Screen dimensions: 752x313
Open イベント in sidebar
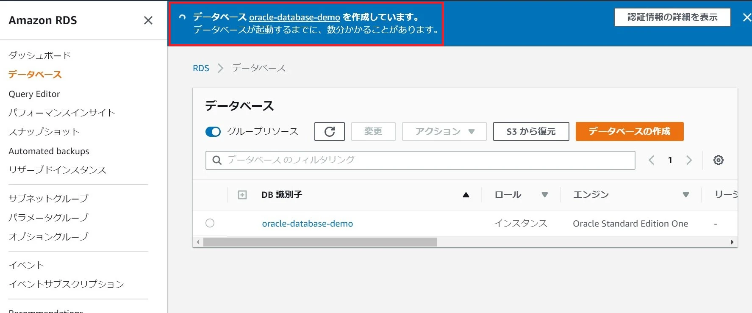point(26,265)
